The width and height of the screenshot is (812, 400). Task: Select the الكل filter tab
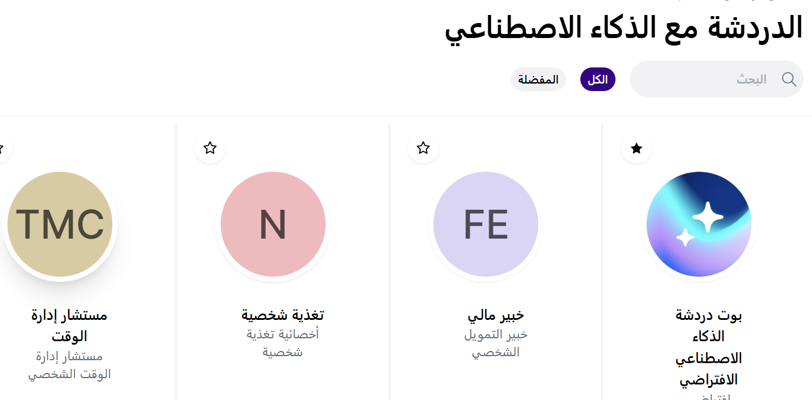pyautogui.click(x=598, y=80)
